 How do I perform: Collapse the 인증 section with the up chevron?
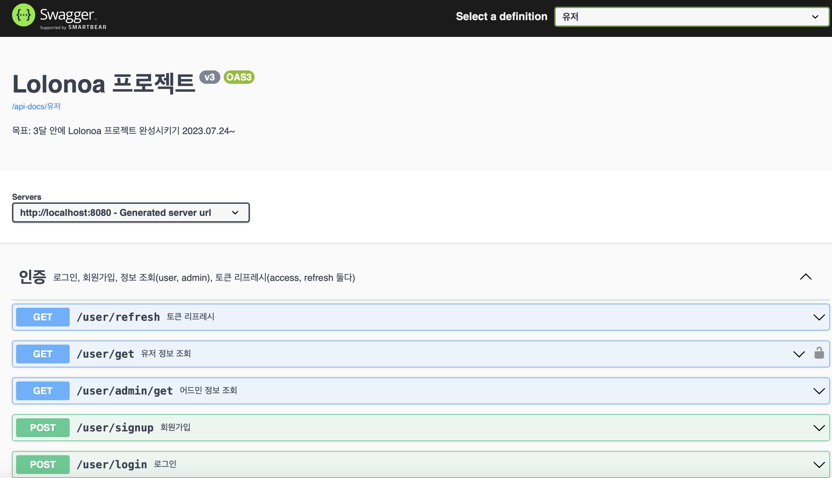click(x=806, y=277)
